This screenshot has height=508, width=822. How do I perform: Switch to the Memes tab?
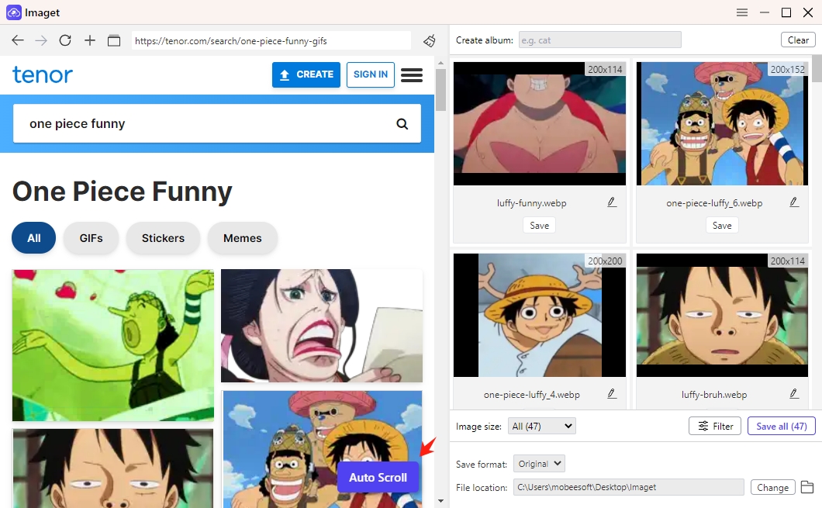(x=242, y=238)
